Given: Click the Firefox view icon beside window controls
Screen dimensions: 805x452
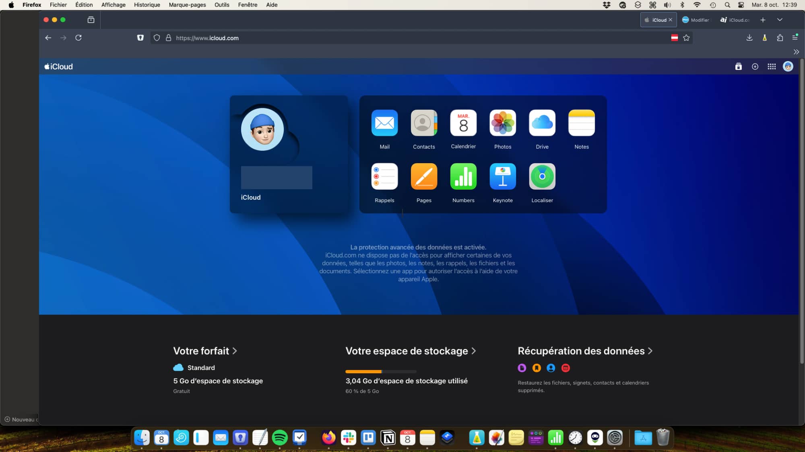Looking at the screenshot, I should point(91,20).
